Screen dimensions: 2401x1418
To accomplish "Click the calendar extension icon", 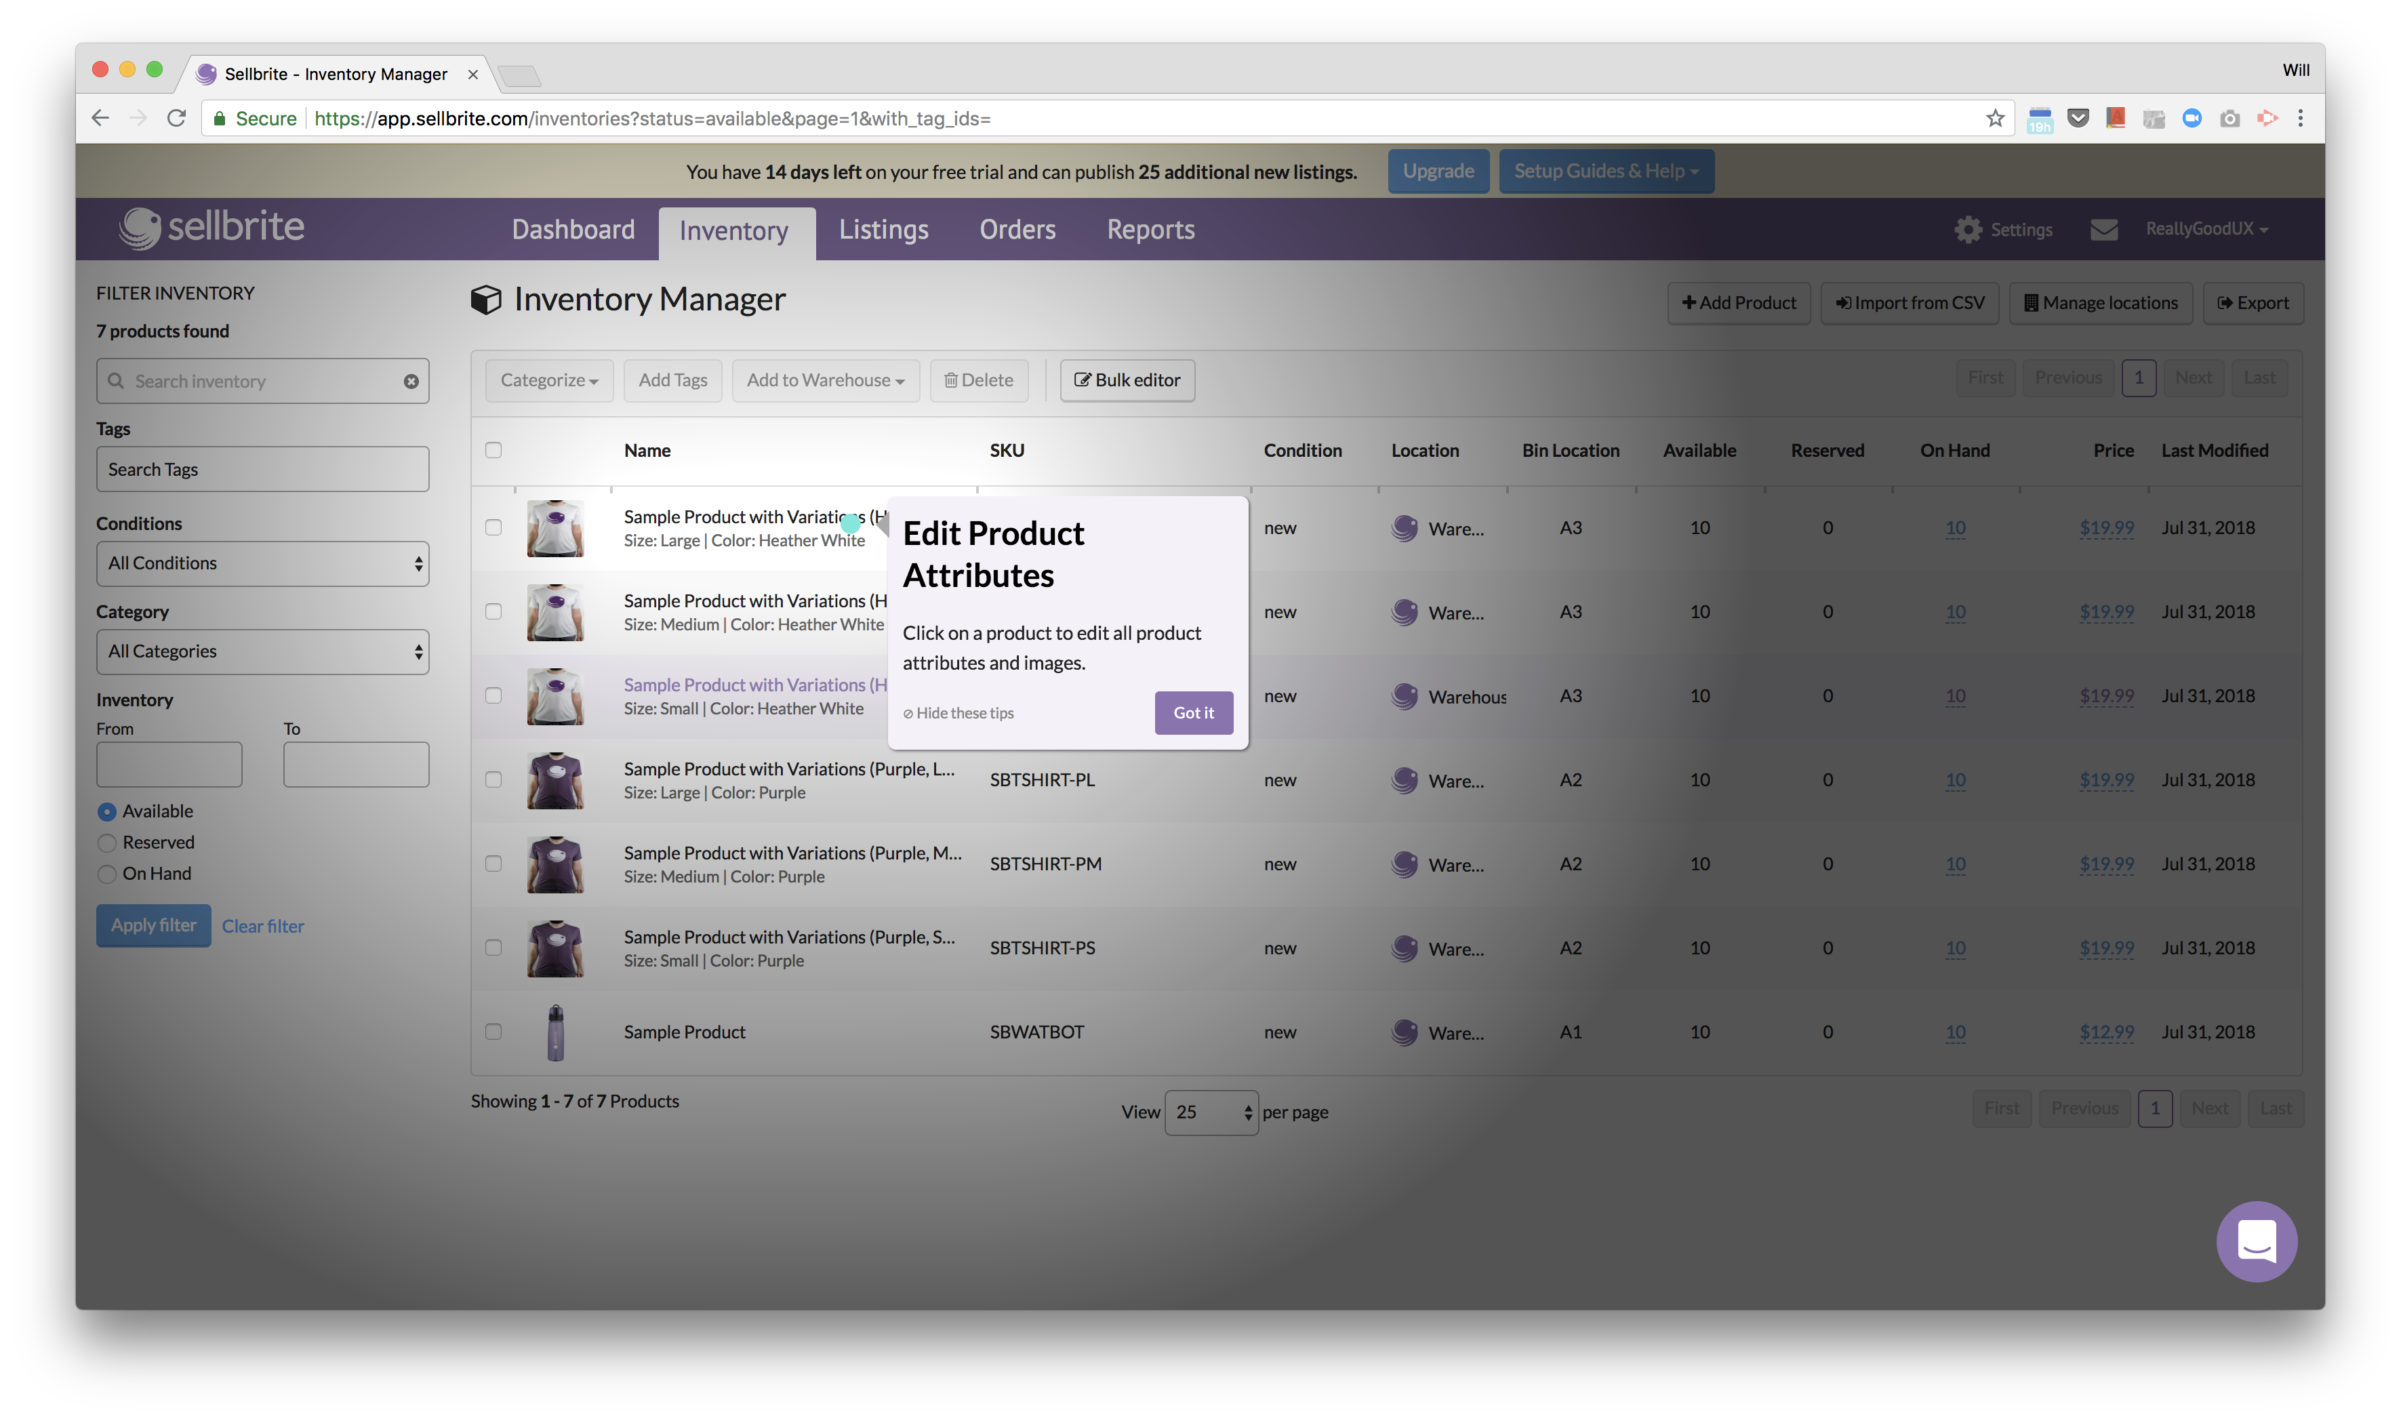I will 2039,119.
